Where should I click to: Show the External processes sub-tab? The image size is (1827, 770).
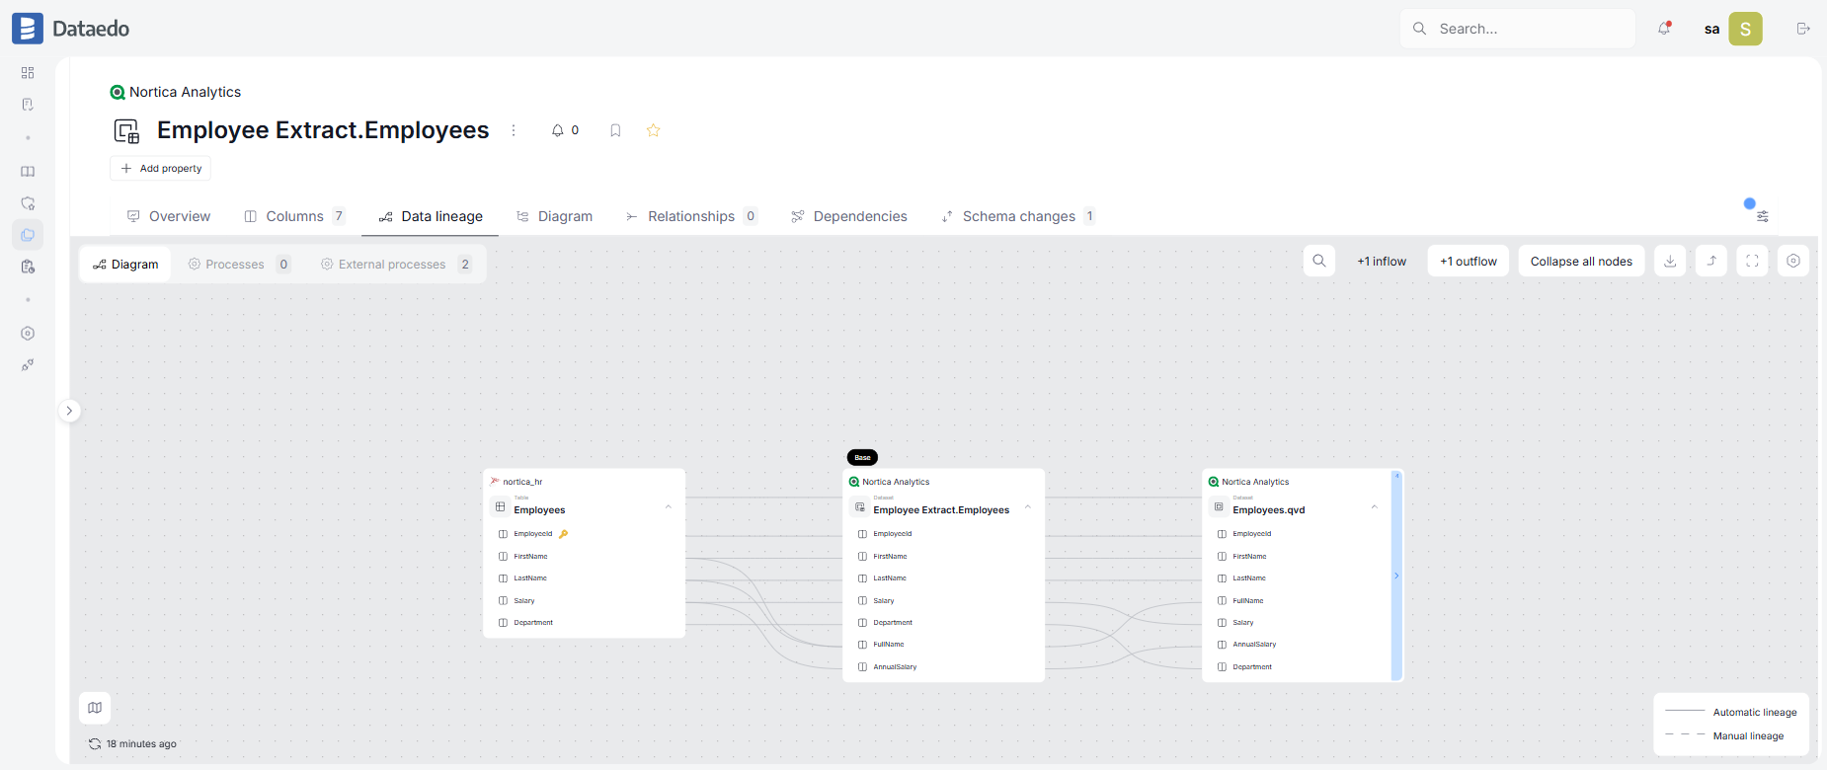397,265
